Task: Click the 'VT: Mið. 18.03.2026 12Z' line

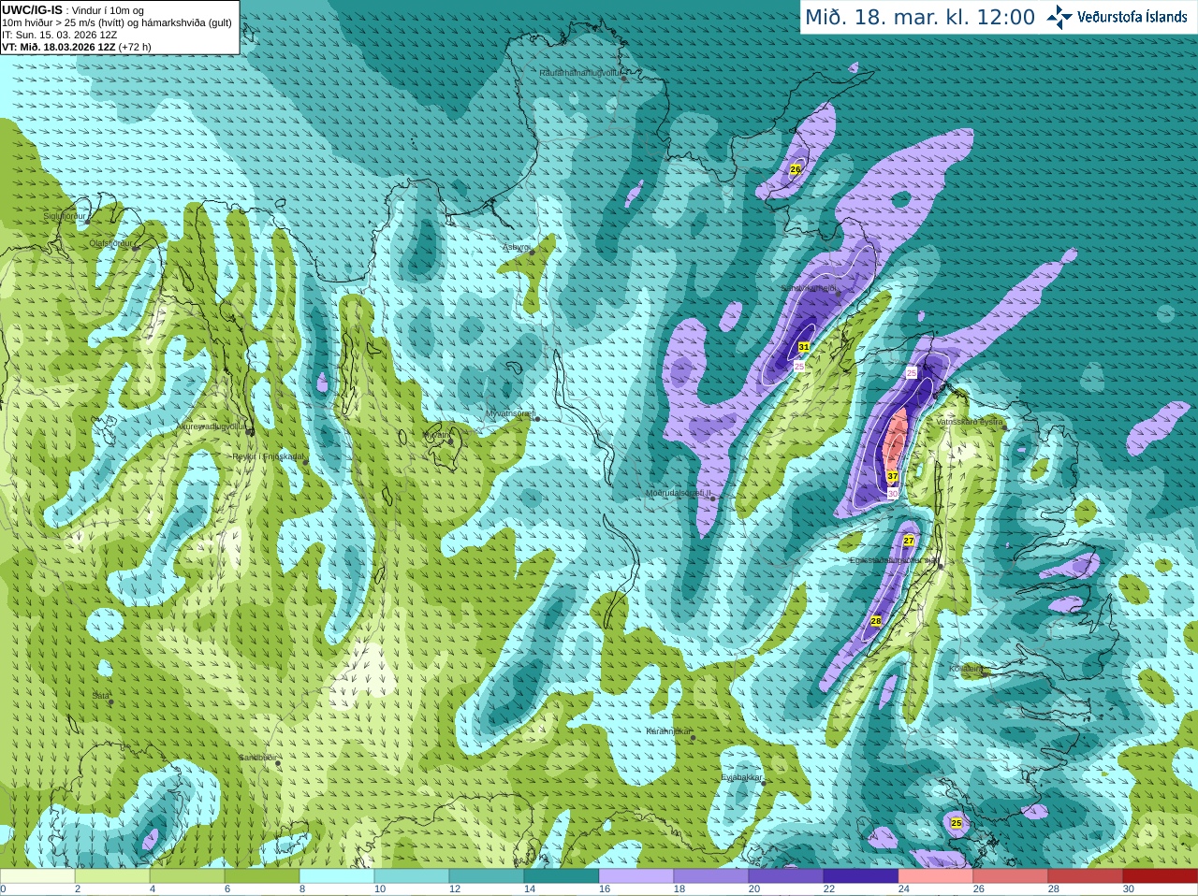Action: (59, 47)
